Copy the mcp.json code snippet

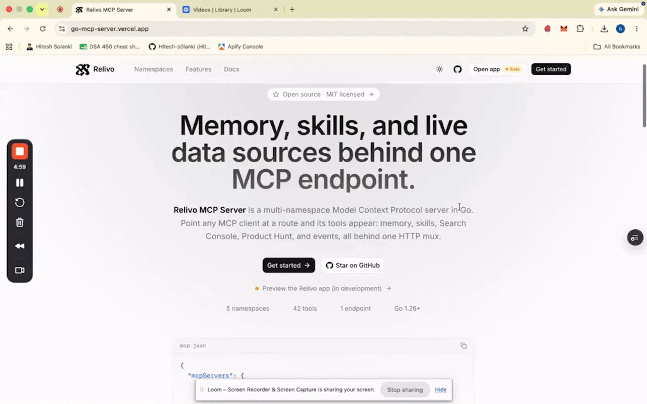click(x=463, y=346)
